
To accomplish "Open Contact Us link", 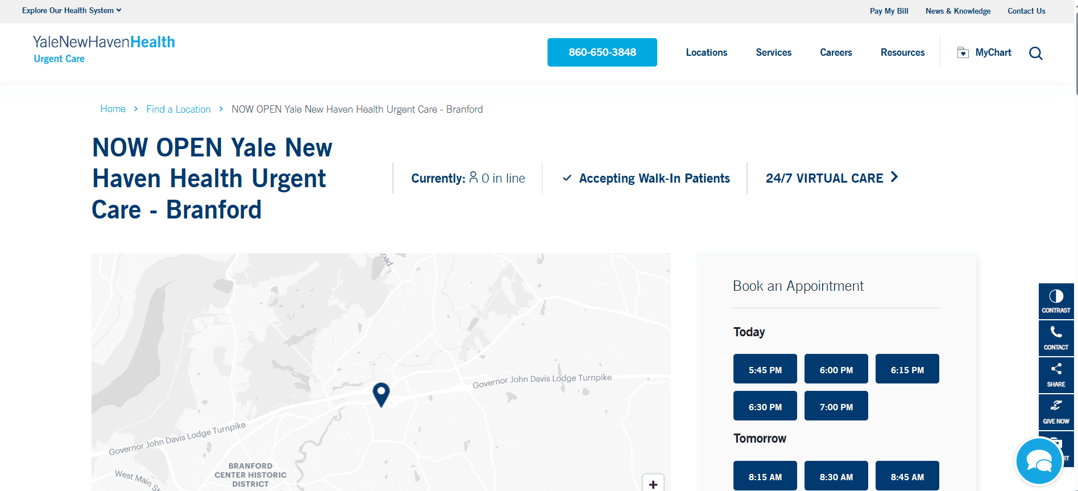I will [x=1026, y=11].
